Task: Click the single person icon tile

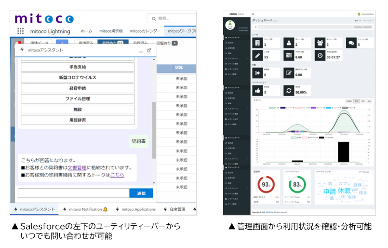Action: 289,43
